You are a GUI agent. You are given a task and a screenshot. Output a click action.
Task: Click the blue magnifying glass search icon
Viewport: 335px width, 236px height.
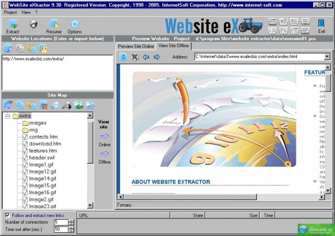pos(55,105)
